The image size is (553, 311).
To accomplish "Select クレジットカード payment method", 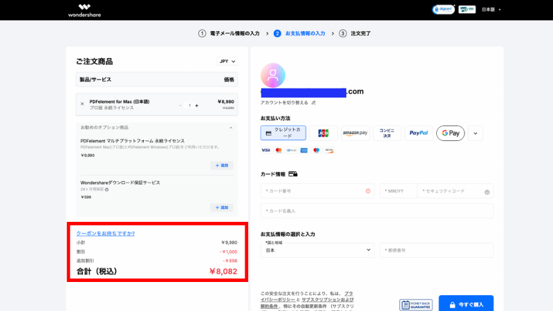I will (283, 133).
